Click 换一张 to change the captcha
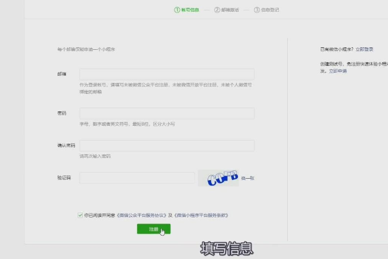 (x=248, y=177)
